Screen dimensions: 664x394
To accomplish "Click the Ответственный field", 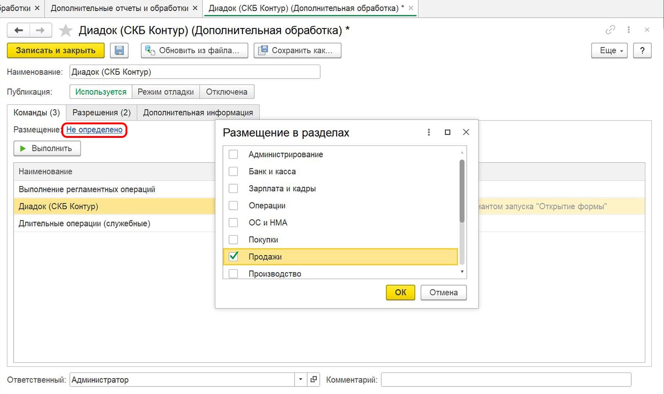I will (x=182, y=380).
